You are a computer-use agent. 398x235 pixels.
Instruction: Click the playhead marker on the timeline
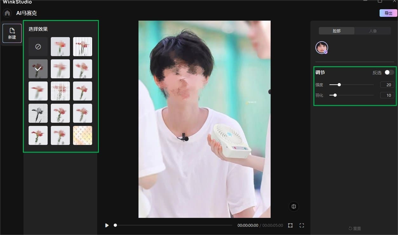pos(115,225)
